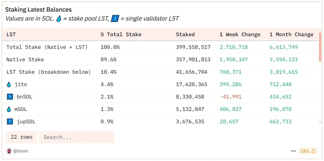Click the water drop icon beside jito

point(9,85)
